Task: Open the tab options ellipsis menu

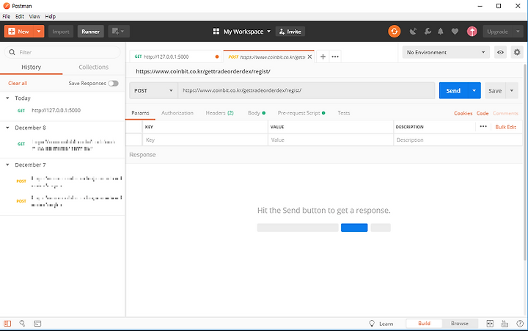Action: 335,57
